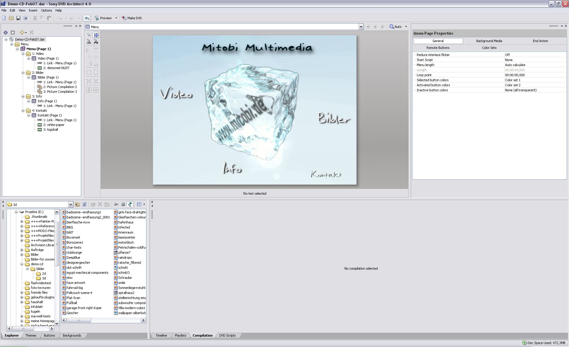The image size is (569, 347).
Task: Open the 3d folder path dropdown
Action: coord(71,204)
